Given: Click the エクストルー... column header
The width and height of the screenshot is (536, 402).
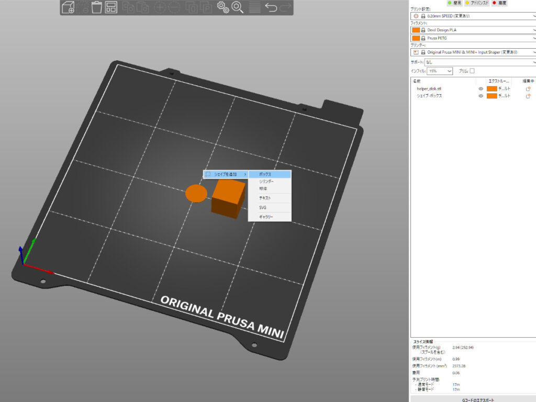Looking at the screenshot, I should point(498,81).
